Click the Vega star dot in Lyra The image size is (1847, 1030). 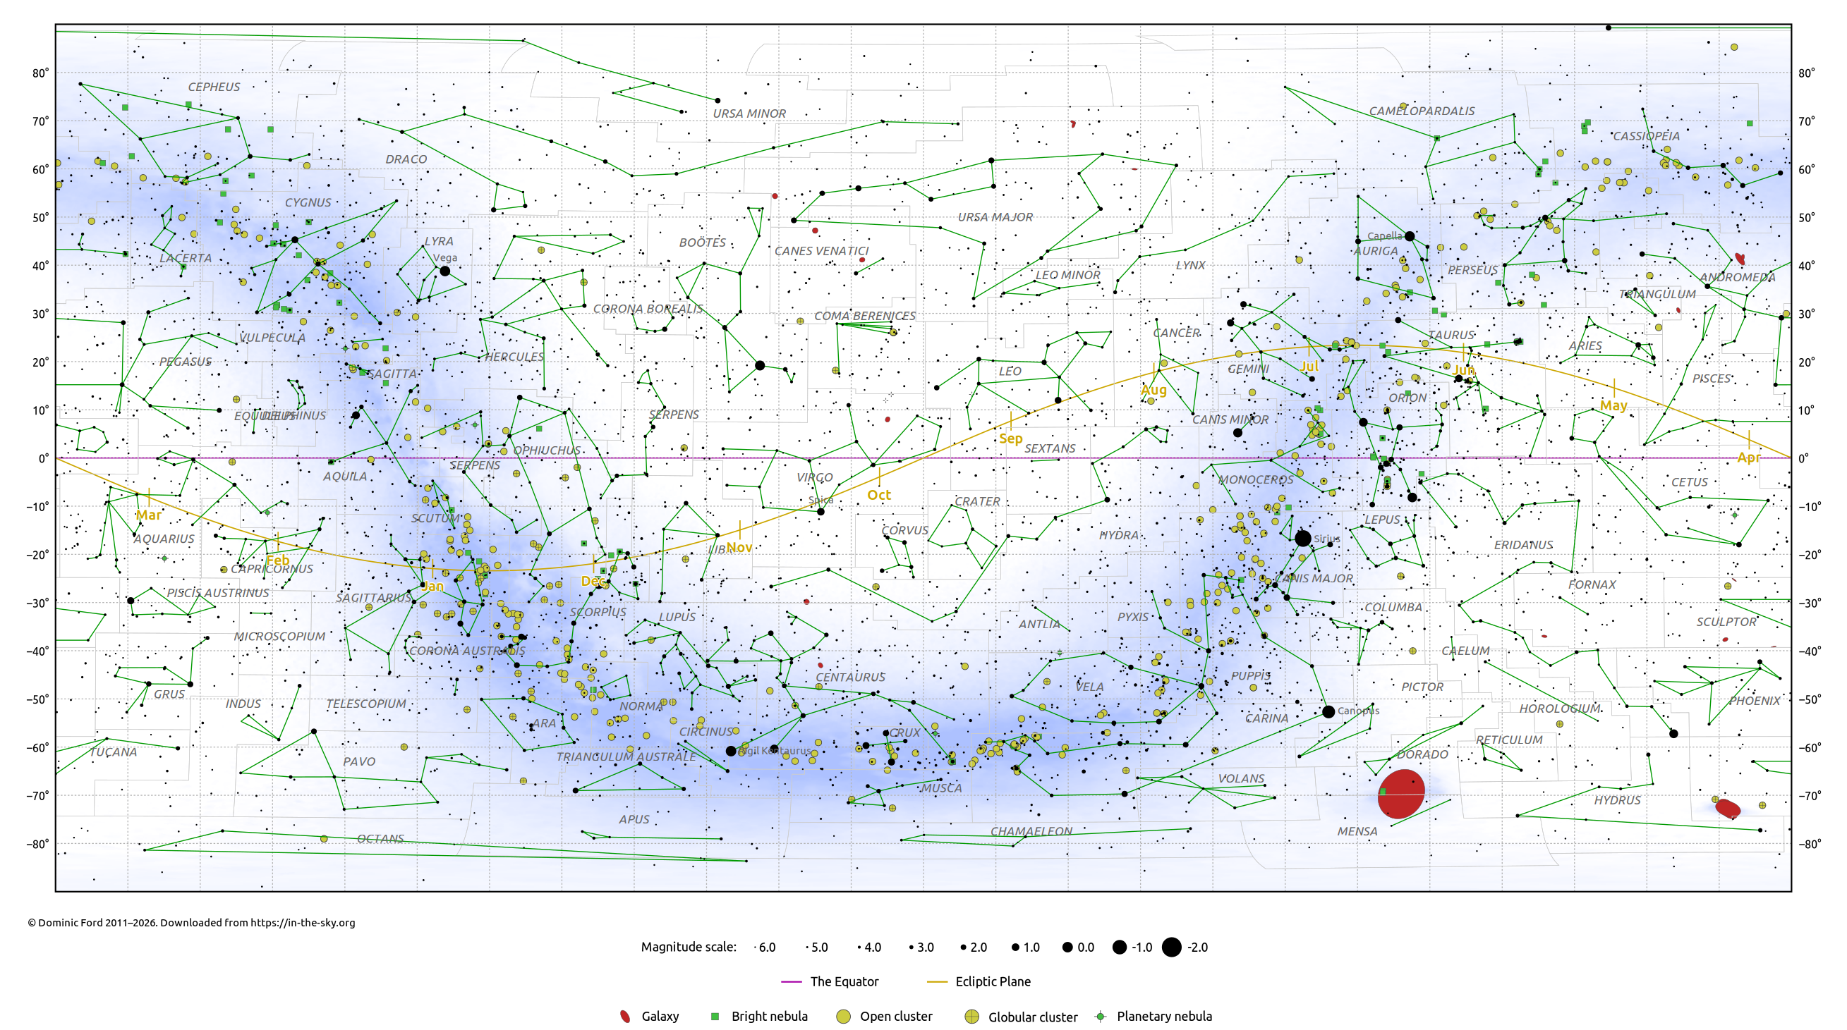pos(444,271)
